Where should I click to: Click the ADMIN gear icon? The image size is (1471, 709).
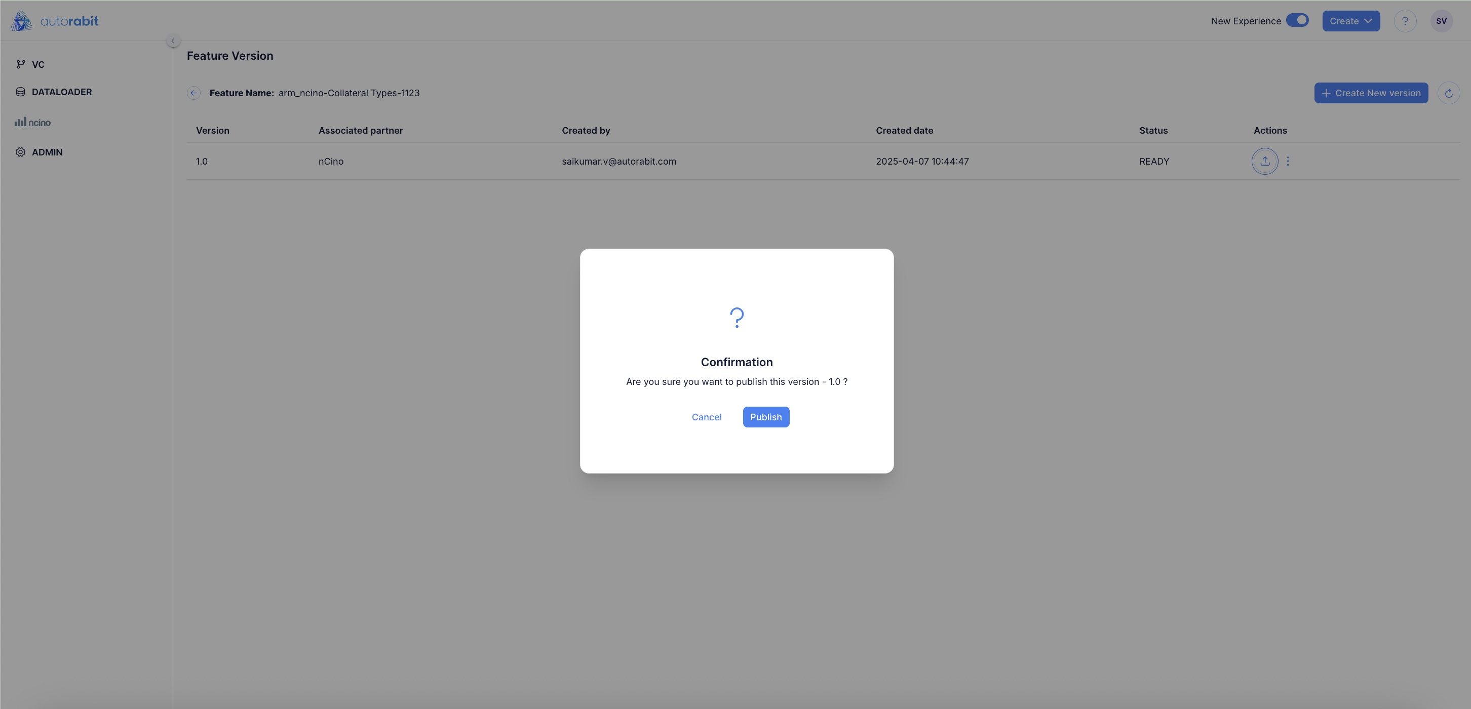[x=21, y=152]
